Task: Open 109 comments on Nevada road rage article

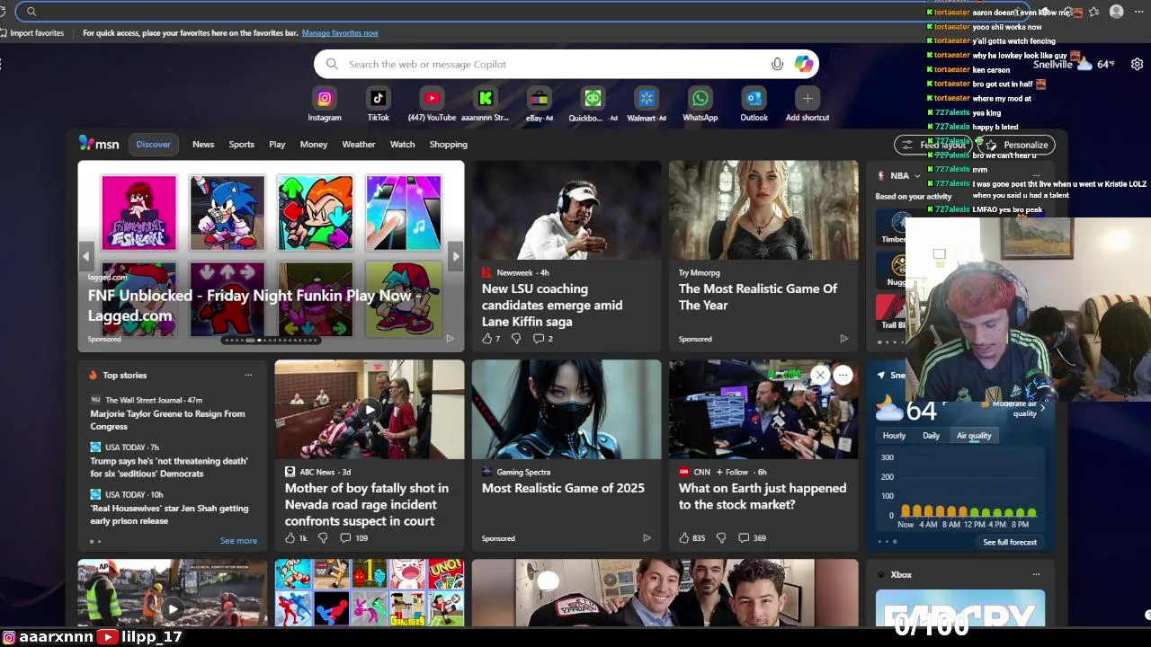Action: [353, 538]
